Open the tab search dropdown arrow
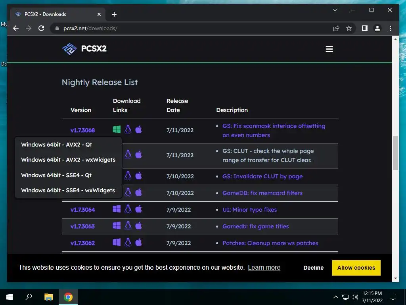406x305 pixels. [335, 10]
